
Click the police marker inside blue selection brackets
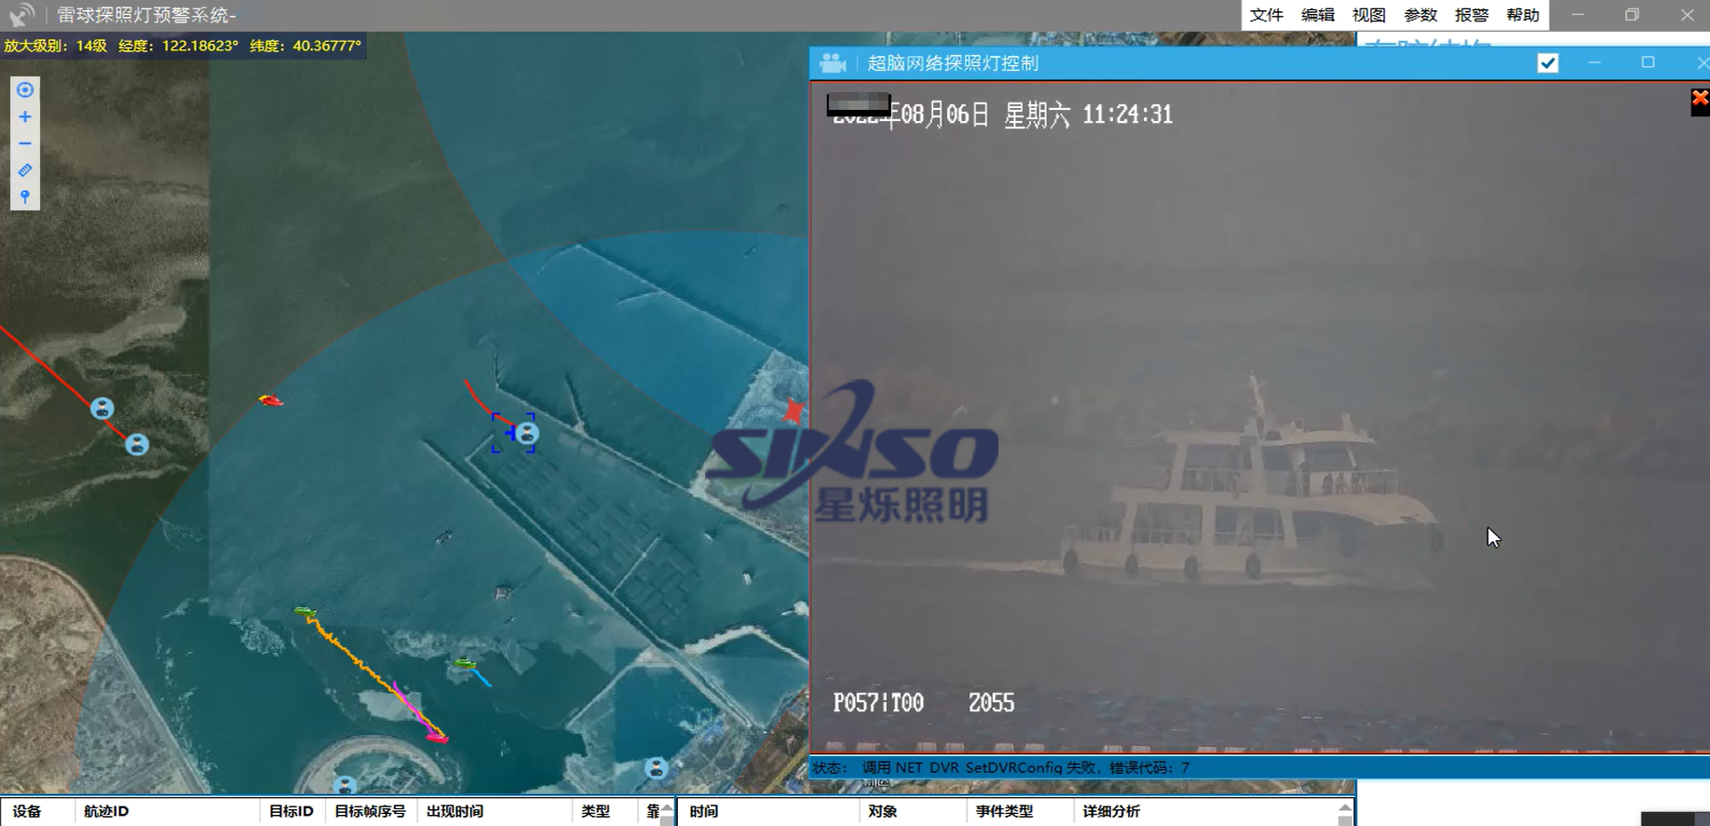[527, 434]
